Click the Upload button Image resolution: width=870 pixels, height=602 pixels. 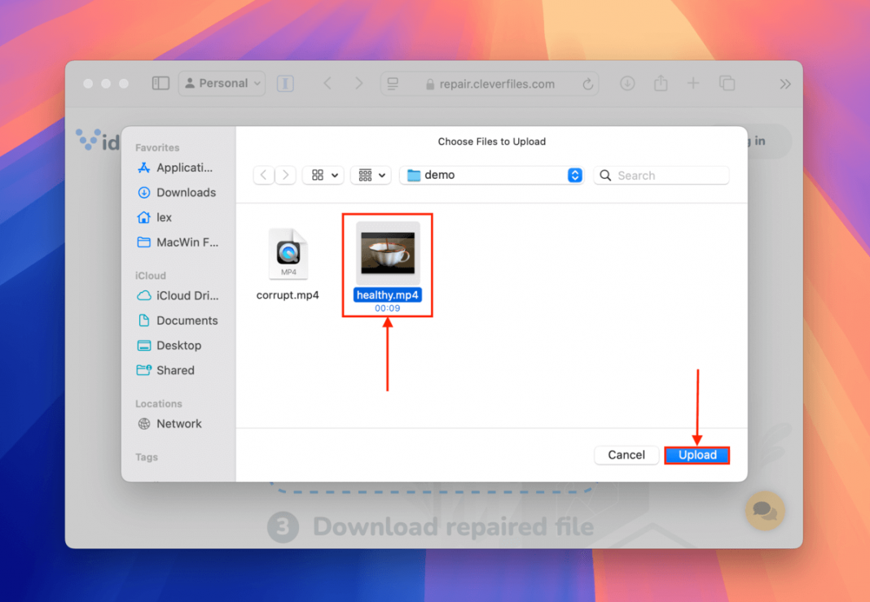pos(696,455)
